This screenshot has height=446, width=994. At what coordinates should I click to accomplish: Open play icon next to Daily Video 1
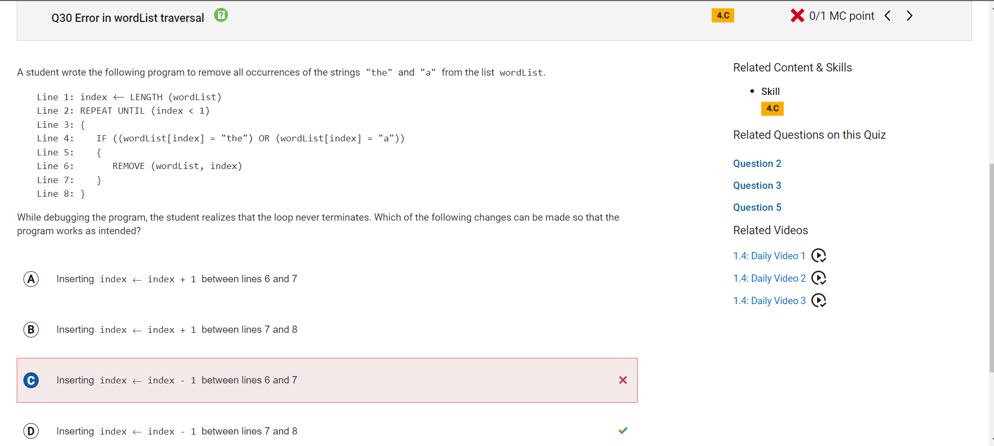tap(819, 256)
